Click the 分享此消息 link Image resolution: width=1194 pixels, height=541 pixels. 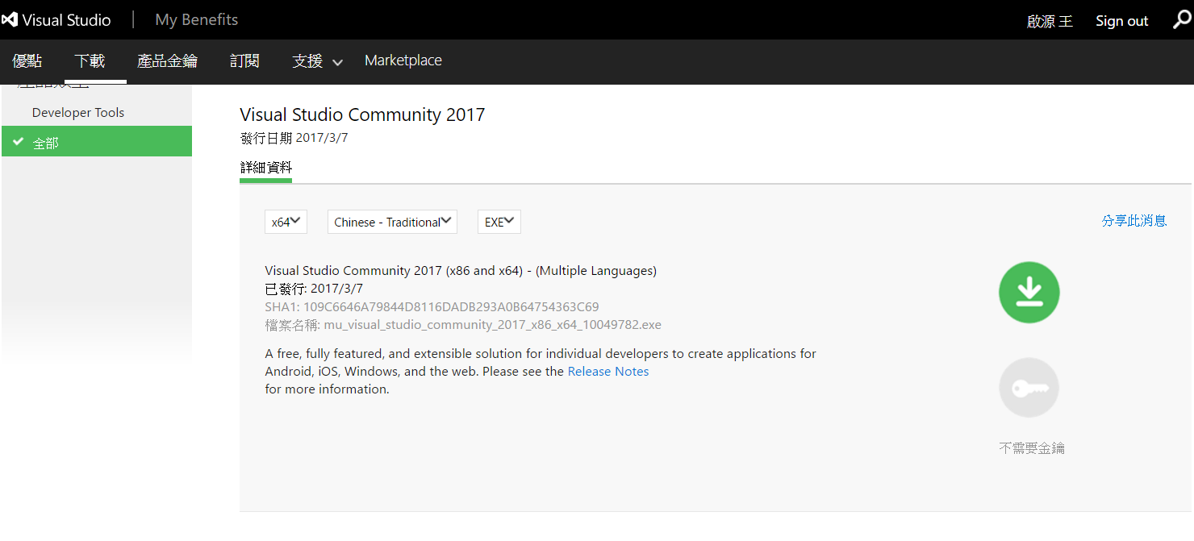pos(1134,220)
